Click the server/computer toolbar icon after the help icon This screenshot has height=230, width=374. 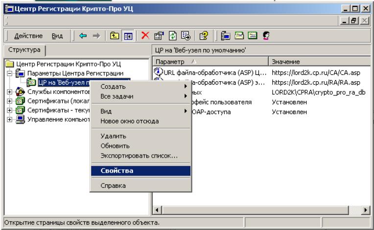pyautogui.click(x=225, y=36)
